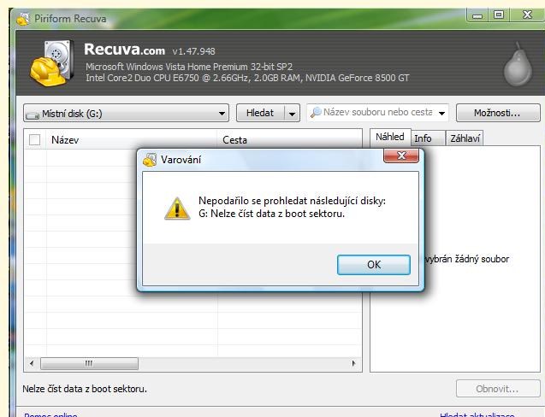Click the version text v1.47.948
545x417 pixels.
point(193,52)
